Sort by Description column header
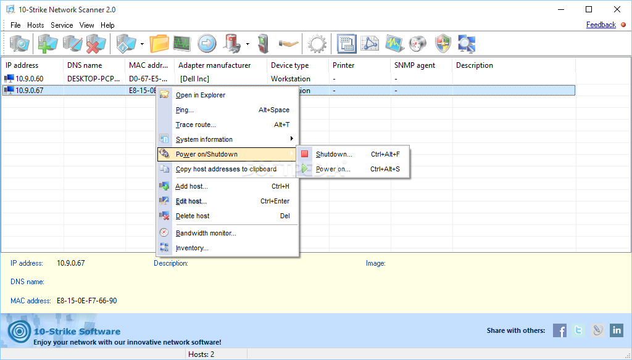The image size is (632, 360). point(514,65)
